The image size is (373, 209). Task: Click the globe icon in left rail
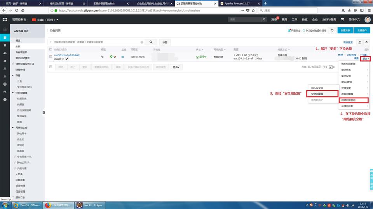[x=5, y=84]
